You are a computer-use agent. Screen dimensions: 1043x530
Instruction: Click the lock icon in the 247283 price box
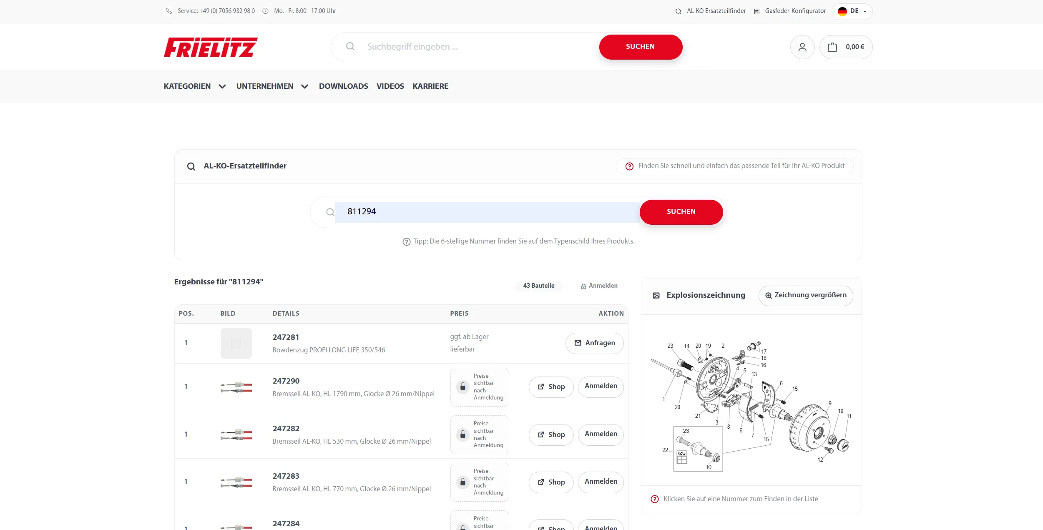[x=463, y=482]
